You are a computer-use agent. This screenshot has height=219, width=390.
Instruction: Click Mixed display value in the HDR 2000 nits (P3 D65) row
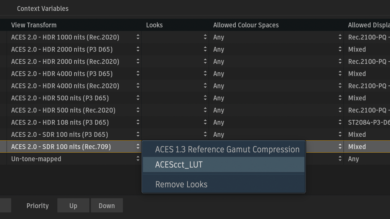357,49
